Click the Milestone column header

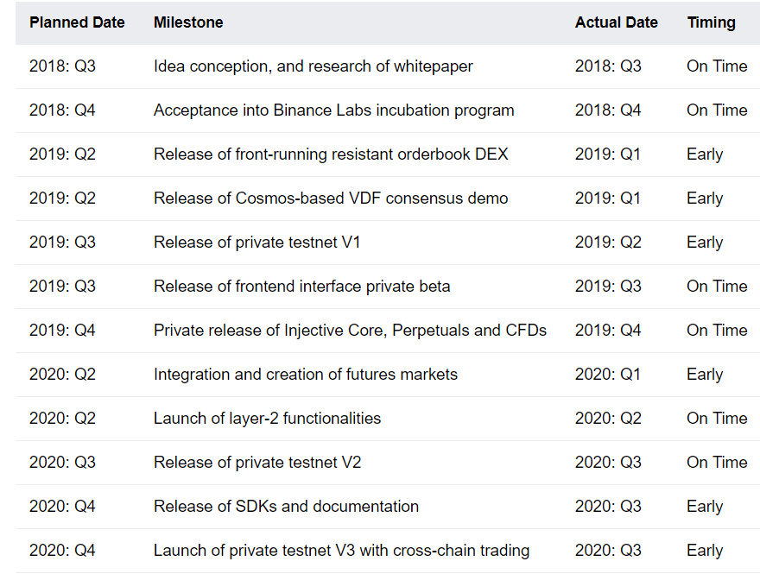pos(188,22)
